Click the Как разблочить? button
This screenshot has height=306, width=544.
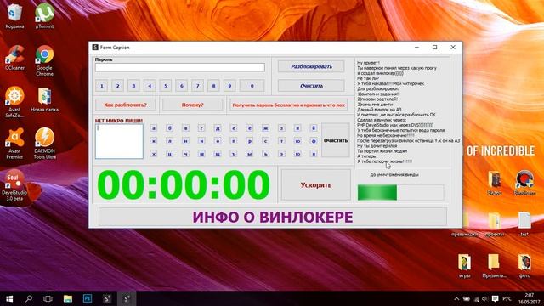[x=125, y=105]
